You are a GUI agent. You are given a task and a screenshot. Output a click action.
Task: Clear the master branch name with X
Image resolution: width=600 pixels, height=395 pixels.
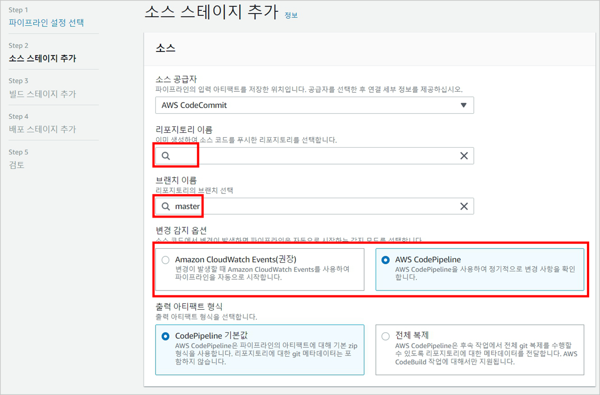pyautogui.click(x=464, y=206)
